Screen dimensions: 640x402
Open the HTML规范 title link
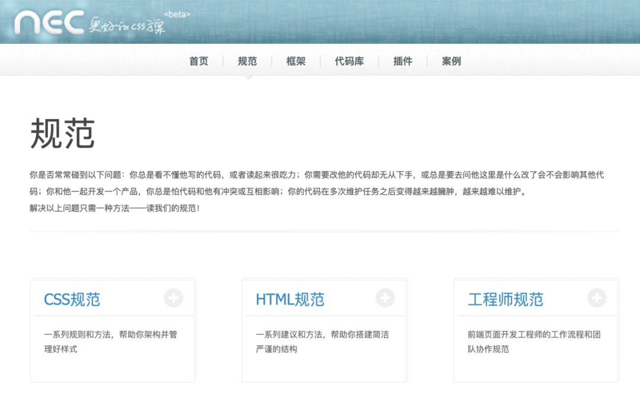pyautogui.click(x=290, y=299)
